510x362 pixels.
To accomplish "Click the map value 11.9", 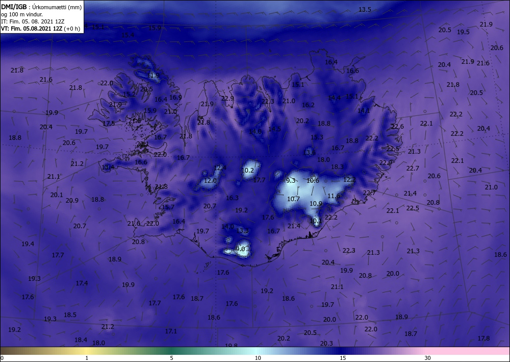I will point(153,76).
